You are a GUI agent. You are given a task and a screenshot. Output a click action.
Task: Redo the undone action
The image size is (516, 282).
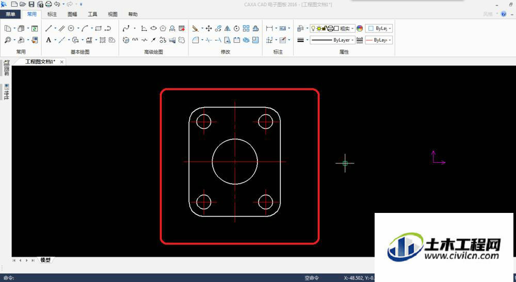tap(70, 4)
